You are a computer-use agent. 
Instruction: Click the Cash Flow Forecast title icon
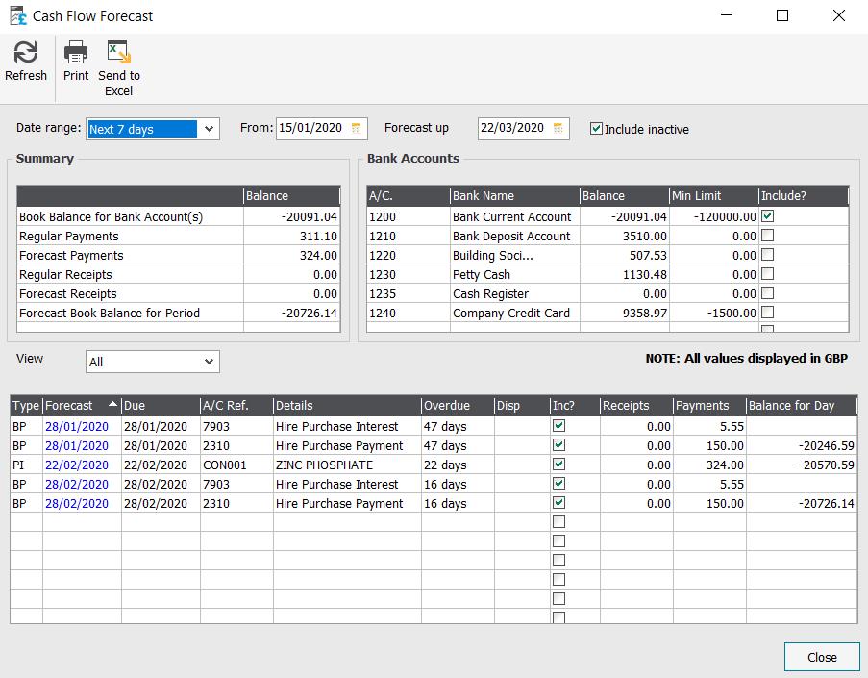pyautogui.click(x=17, y=16)
